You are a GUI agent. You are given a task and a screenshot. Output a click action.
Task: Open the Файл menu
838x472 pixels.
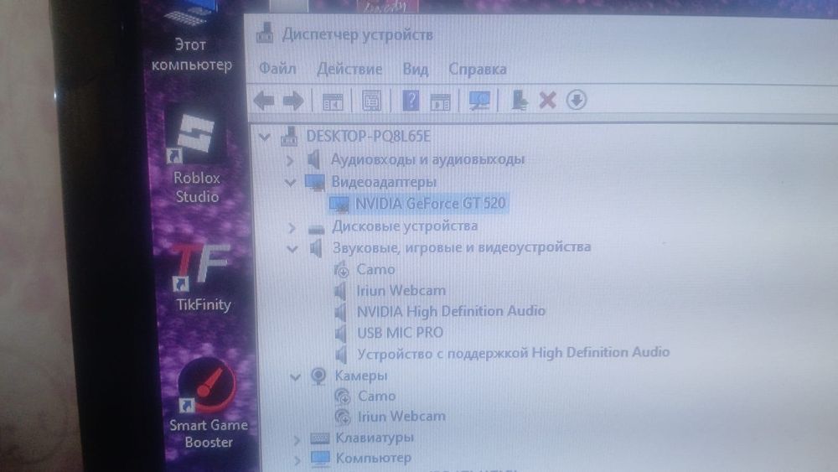click(277, 69)
